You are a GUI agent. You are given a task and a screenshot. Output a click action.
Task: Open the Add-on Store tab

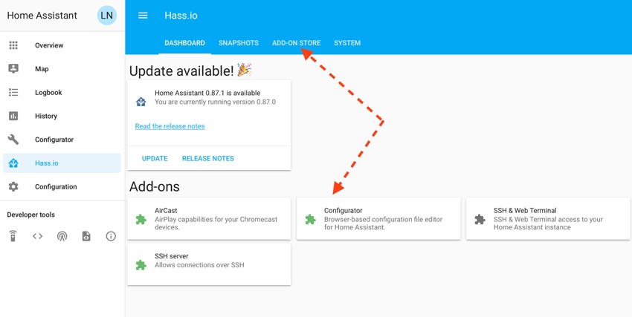point(296,43)
